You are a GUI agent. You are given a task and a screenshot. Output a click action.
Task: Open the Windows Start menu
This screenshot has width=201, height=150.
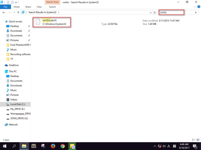click(x=5, y=146)
